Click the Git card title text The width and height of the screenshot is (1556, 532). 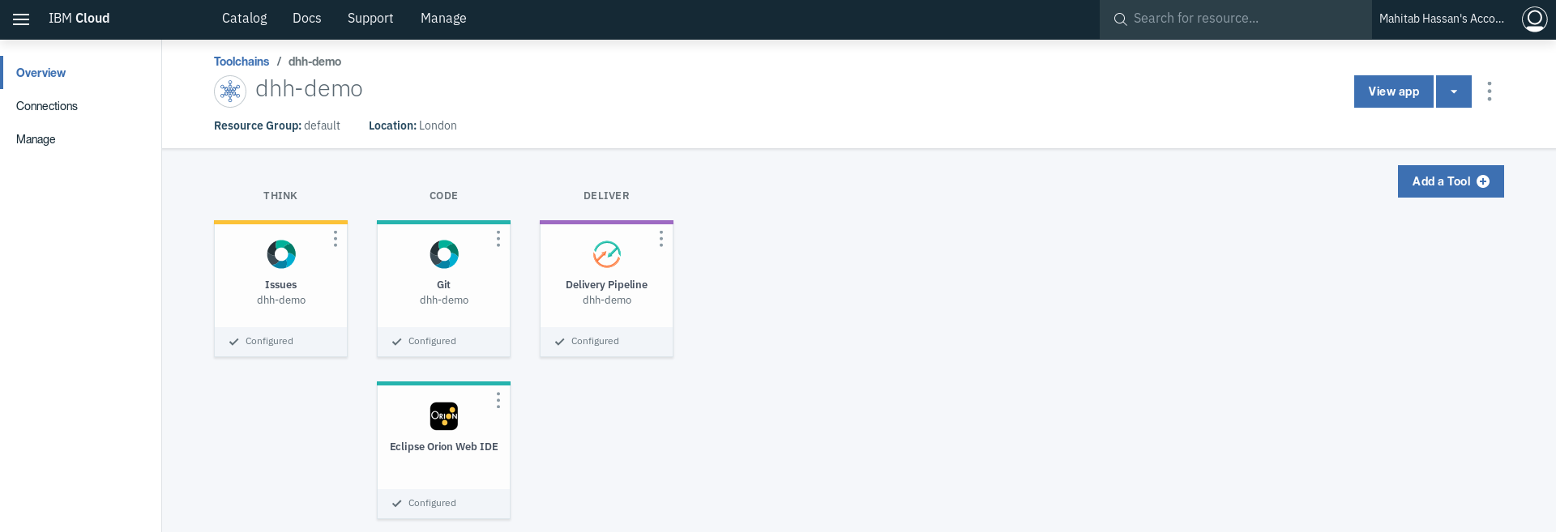click(x=444, y=285)
